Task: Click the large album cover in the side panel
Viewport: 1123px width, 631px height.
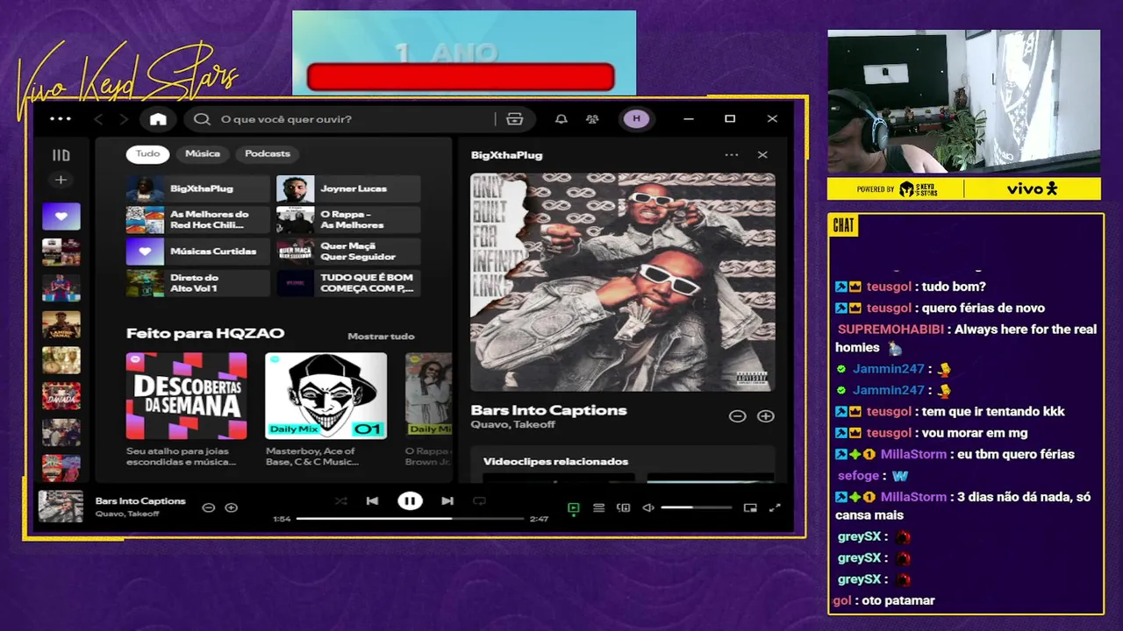Action: click(x=623, y=281)
